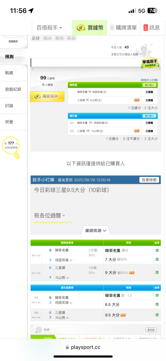Switch to 討論 sidebar tab
Screen dimensions: 166x361
14,106
